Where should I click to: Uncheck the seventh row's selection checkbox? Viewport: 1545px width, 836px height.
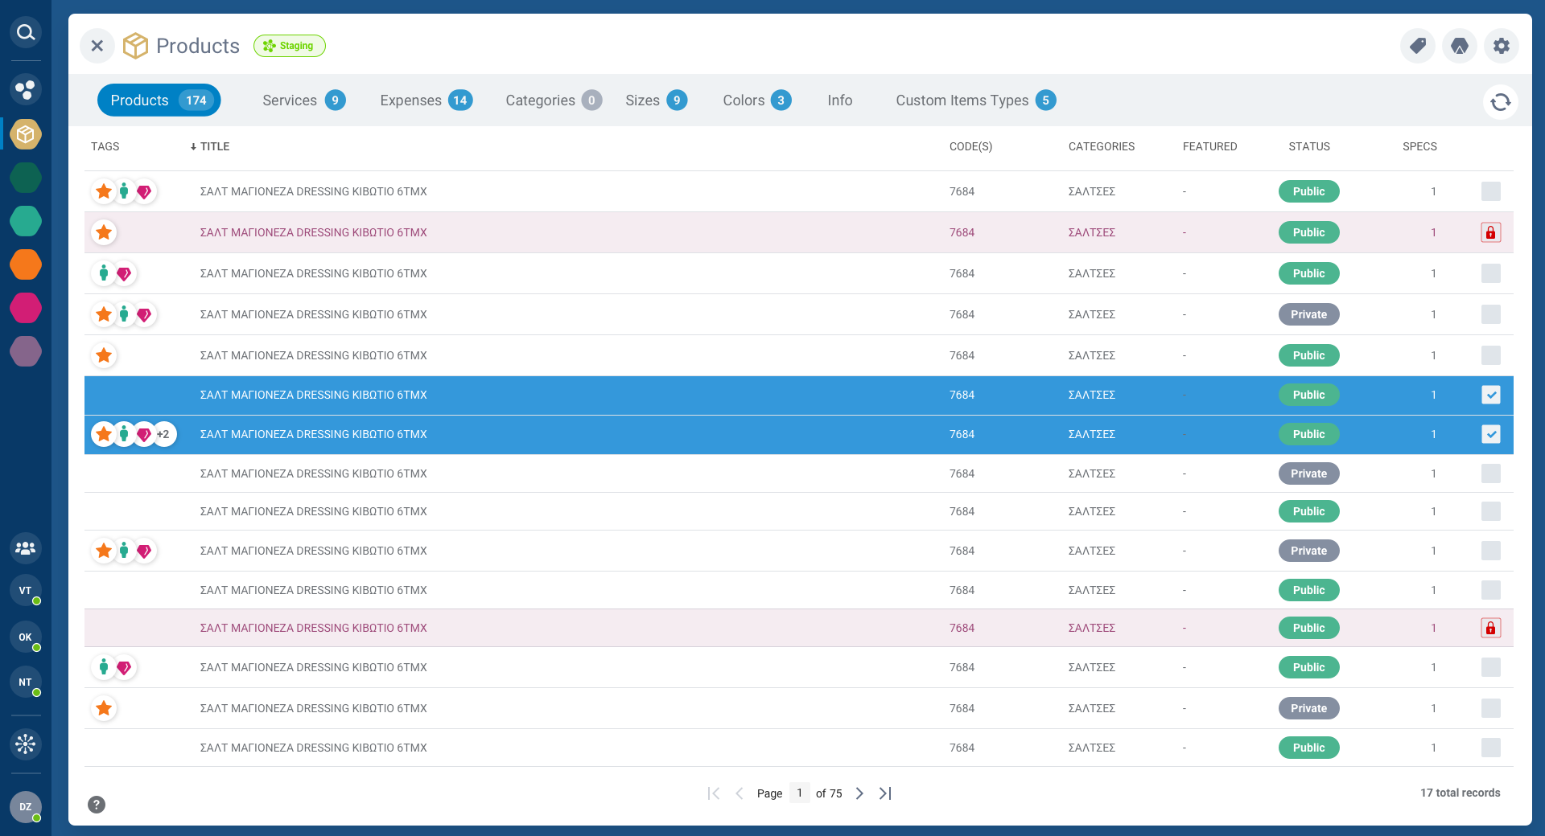point(1491,434)
